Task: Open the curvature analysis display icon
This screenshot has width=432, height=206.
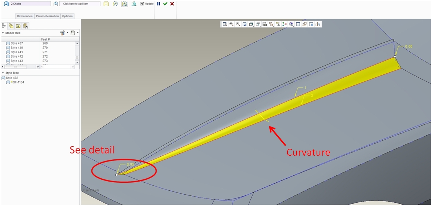Action: tap(291, 24)
